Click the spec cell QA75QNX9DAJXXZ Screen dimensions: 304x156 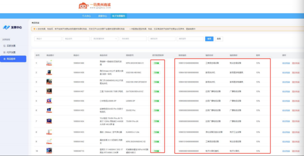(135, 91)
